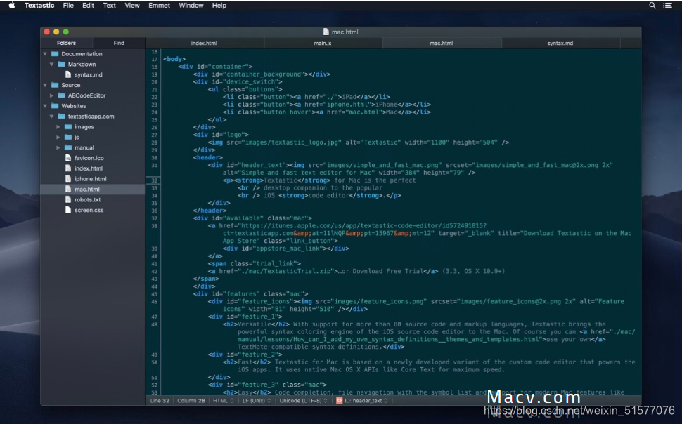Click the screen.css file icon

coord(68,211)
